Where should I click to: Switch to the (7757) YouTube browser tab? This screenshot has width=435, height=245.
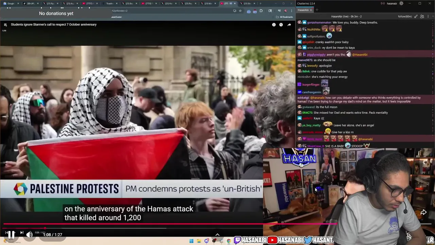pos(90,3)
